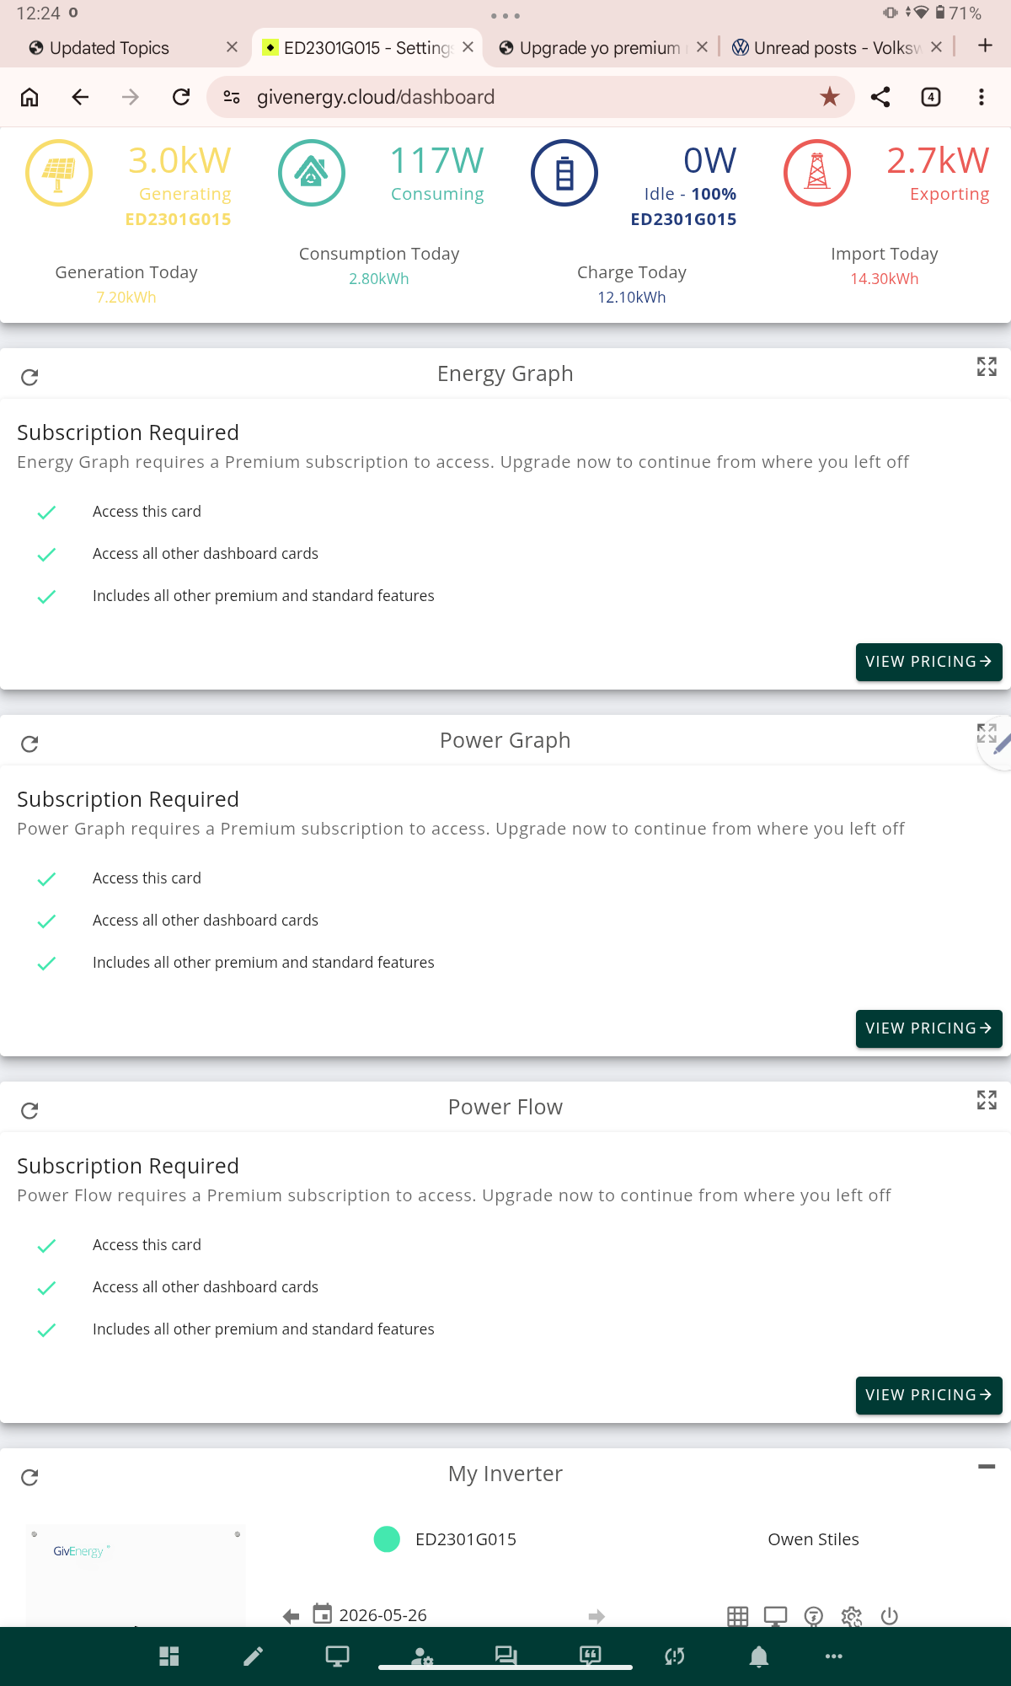Open inverter settings gear icon

(852, 1616)
